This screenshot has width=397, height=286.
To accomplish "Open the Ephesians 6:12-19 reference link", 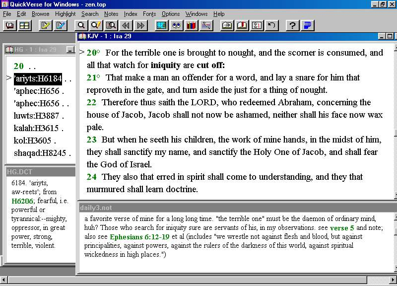I will point(139,237).
